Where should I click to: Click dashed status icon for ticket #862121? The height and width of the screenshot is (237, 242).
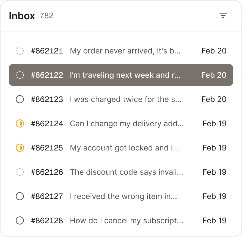tap(20, 51)
